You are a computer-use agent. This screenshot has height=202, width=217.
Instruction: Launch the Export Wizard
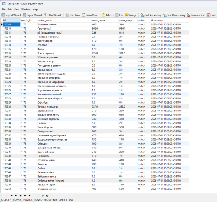32,15
